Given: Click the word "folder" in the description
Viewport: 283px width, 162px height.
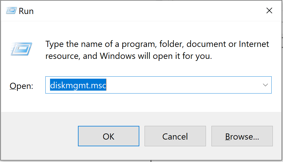Looking at the screenshot, I should tap(171, 44).
